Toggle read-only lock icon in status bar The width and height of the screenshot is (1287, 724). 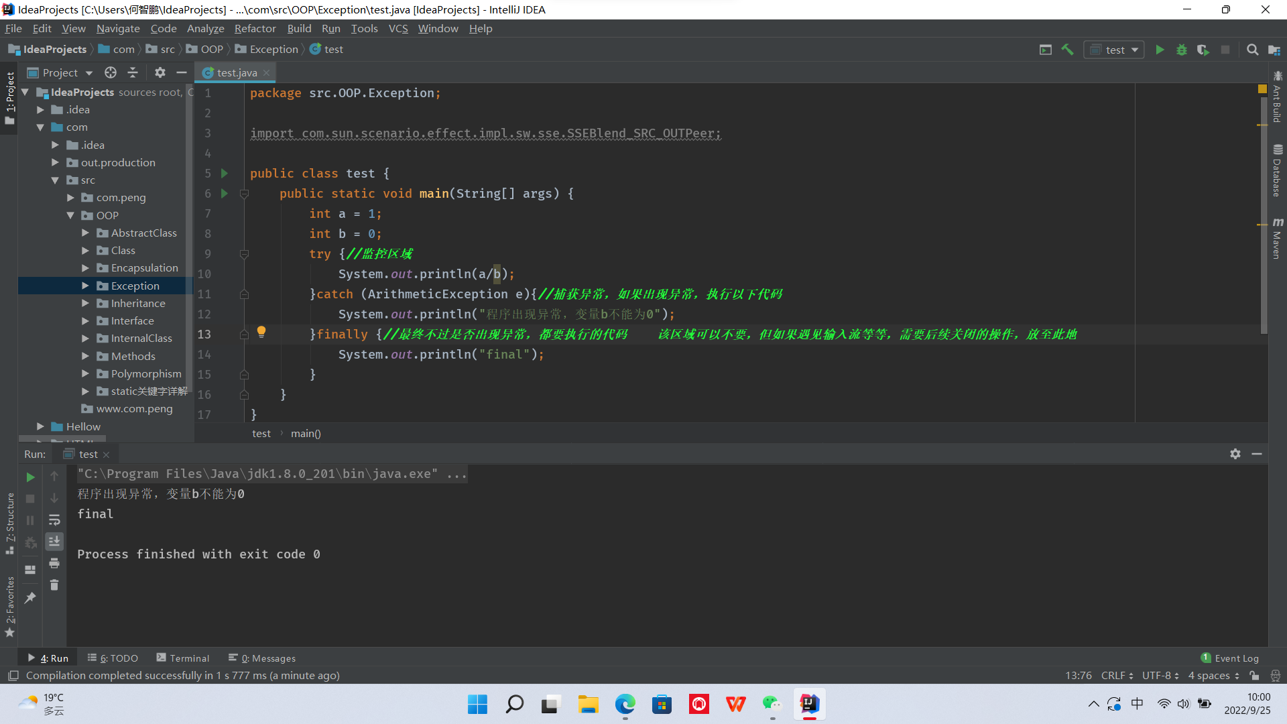click(x=1254, y=676)
